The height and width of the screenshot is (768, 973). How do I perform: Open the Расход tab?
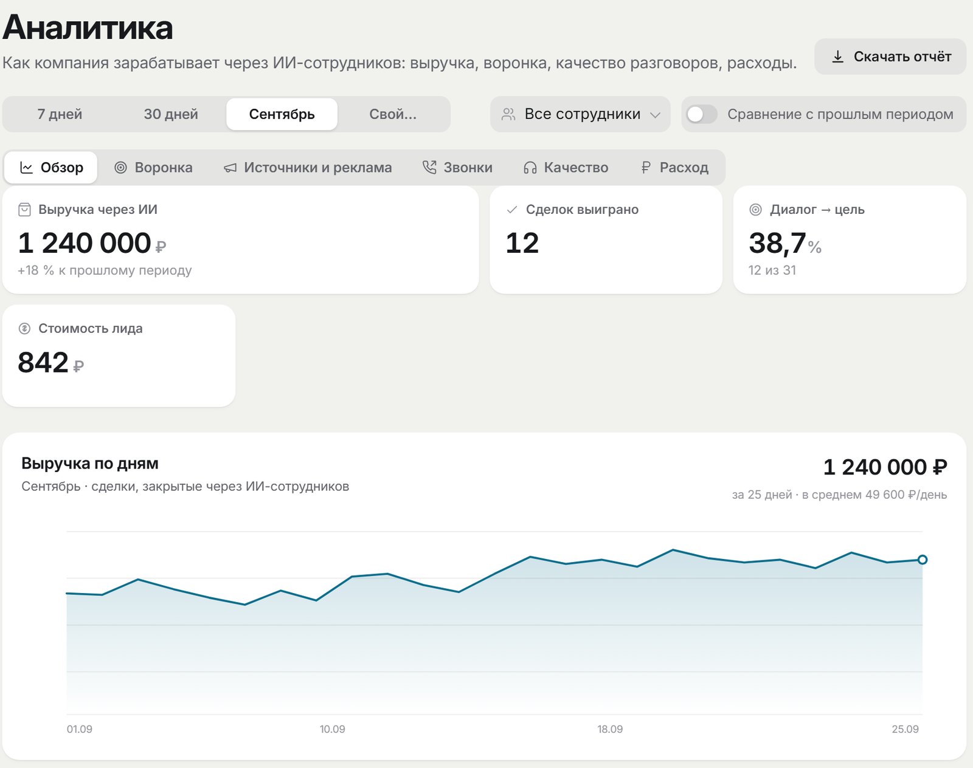(674, 168)
